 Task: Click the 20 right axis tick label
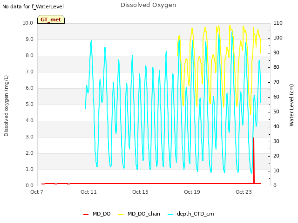(x=276, y=156)
